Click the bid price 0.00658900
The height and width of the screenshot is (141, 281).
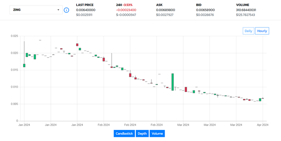point(205,10)
